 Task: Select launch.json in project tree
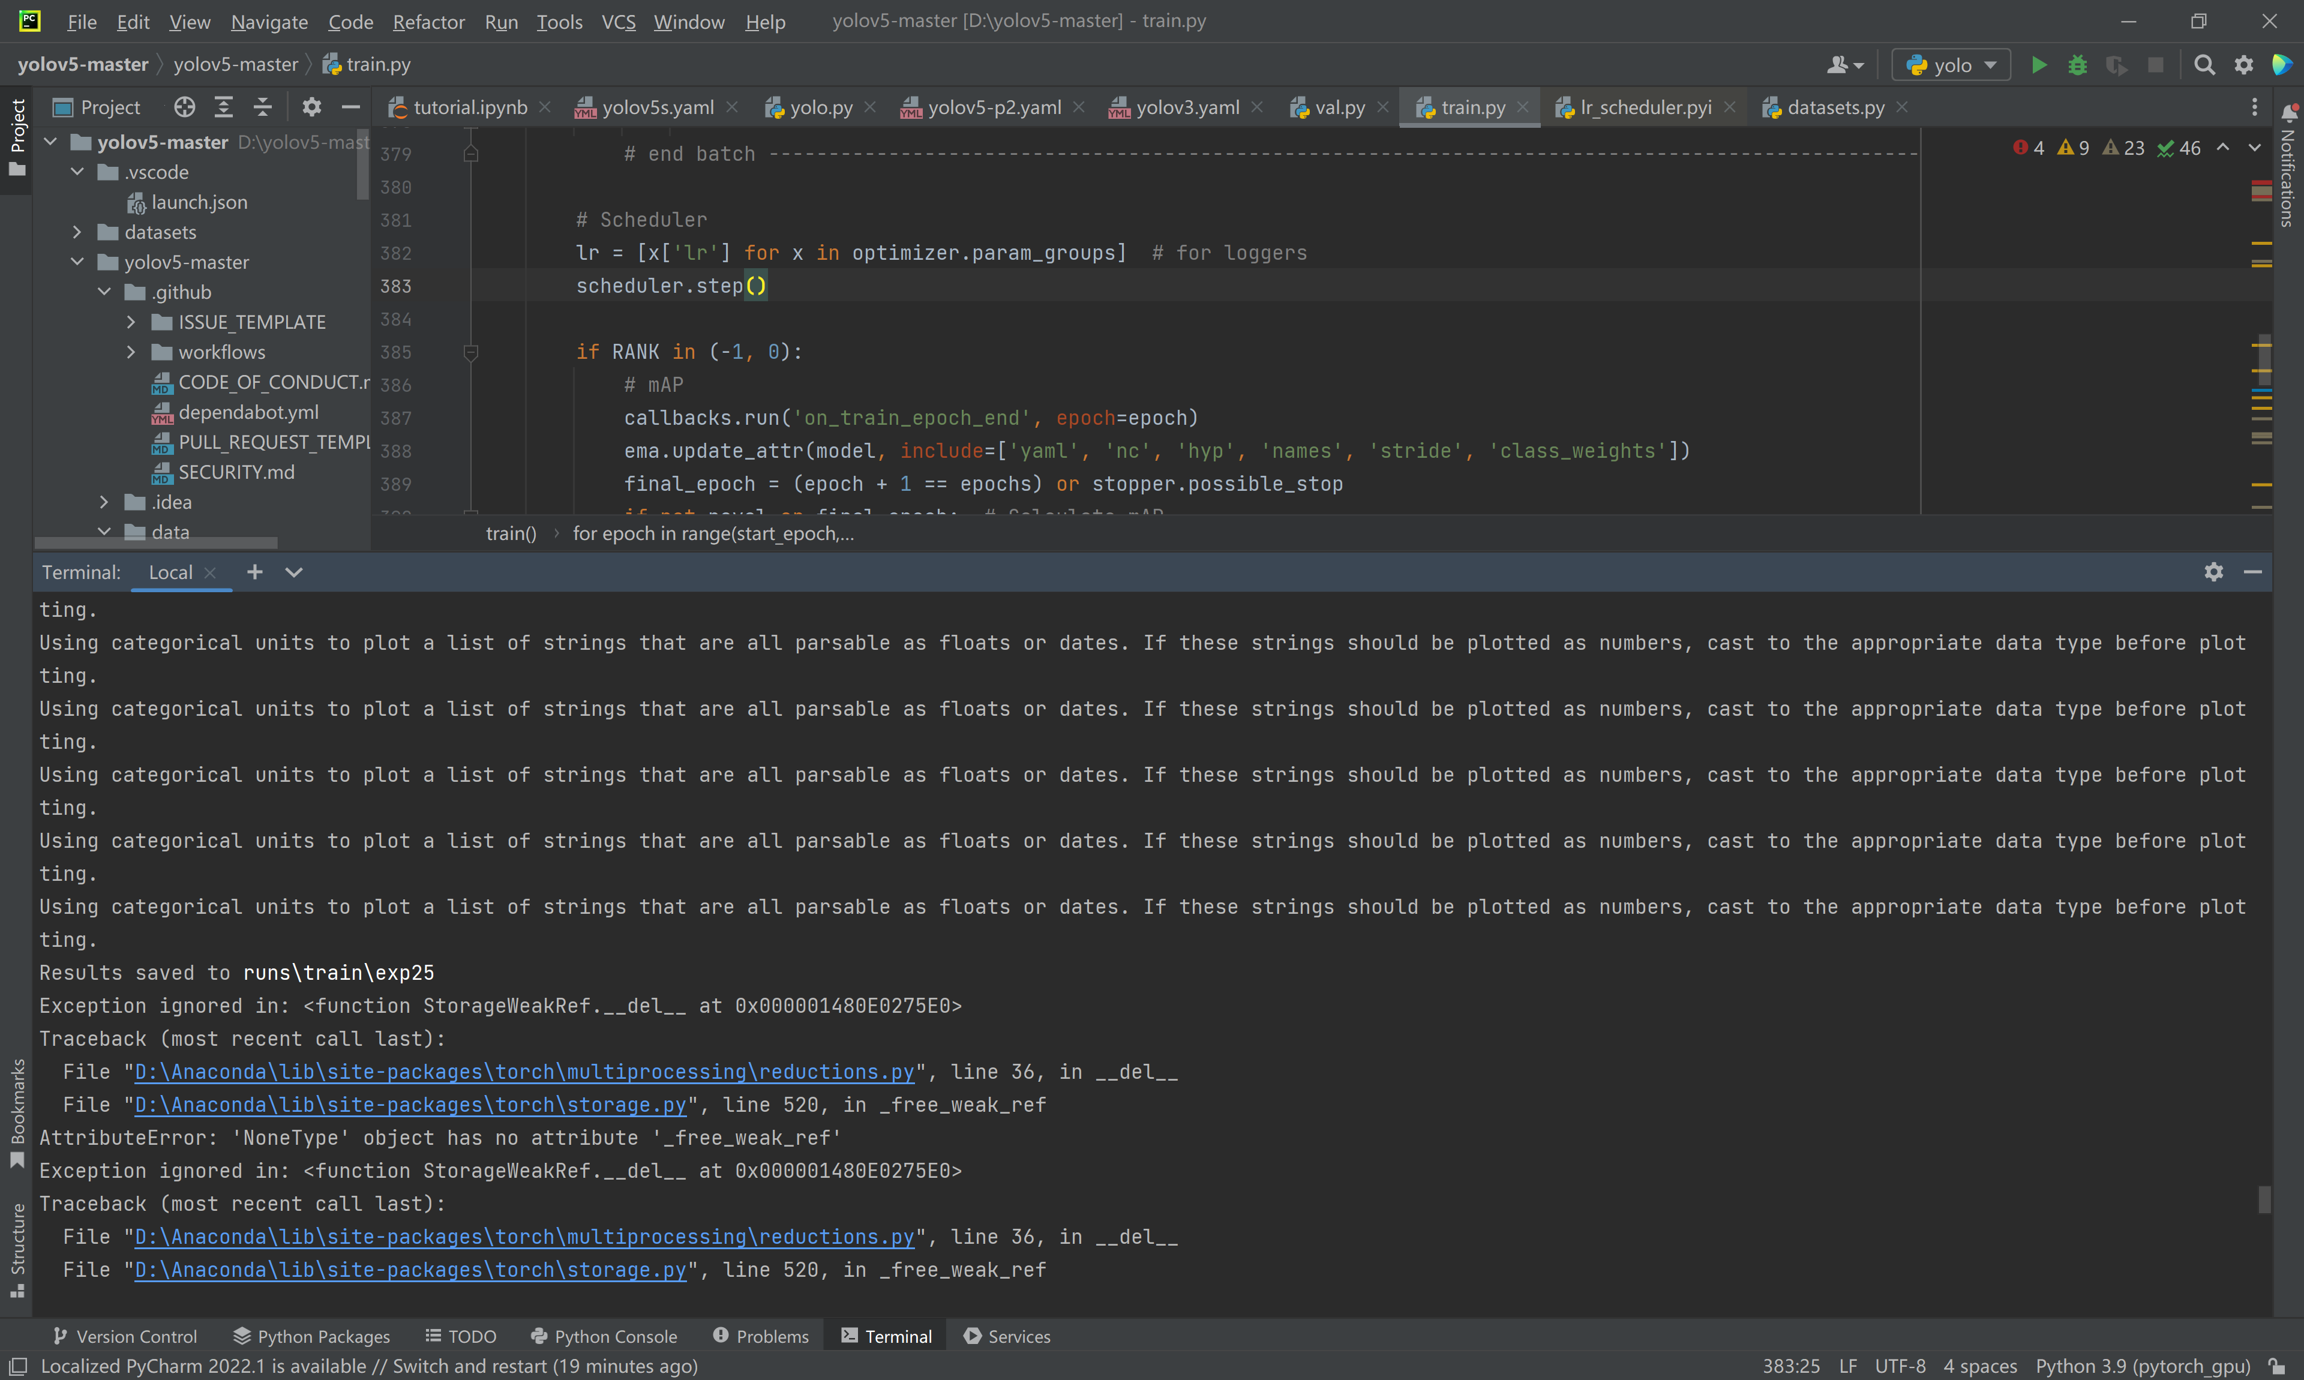point(199,202)
